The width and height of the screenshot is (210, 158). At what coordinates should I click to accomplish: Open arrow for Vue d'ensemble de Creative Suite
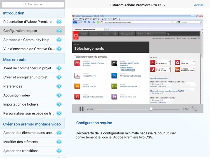click(x=59, y=49)
